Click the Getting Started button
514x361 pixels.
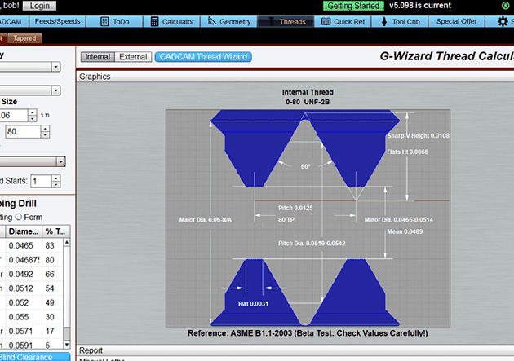[353, 6]
